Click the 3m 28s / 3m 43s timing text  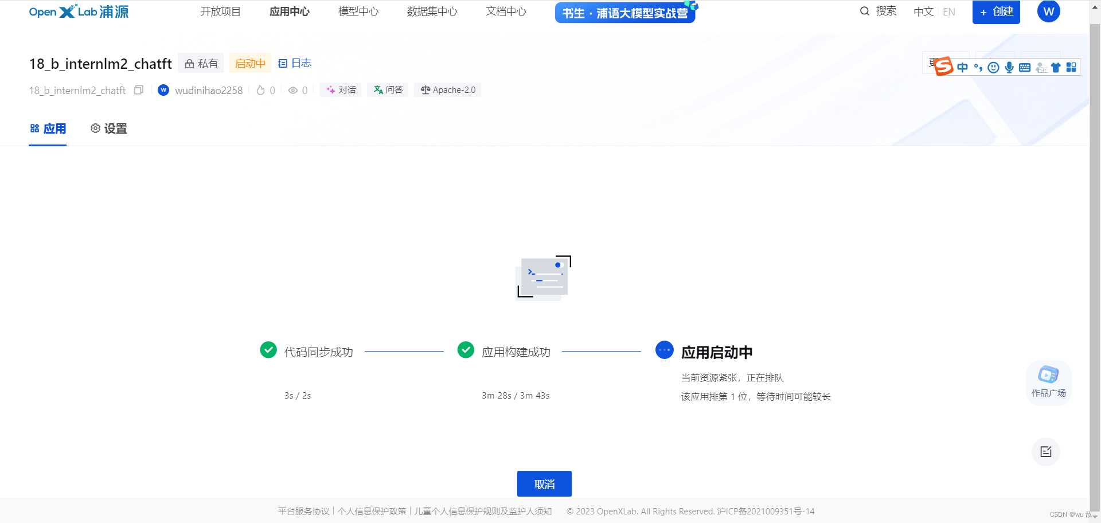click(516, 395)
